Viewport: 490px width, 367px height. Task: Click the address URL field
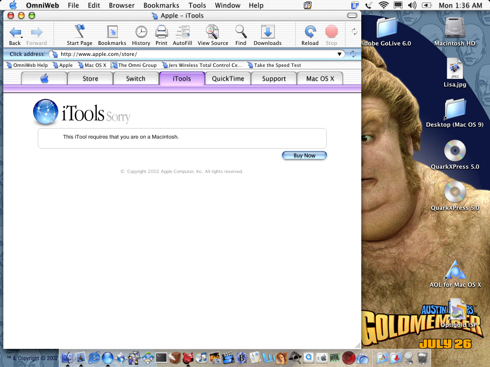[x=197, y=54]
